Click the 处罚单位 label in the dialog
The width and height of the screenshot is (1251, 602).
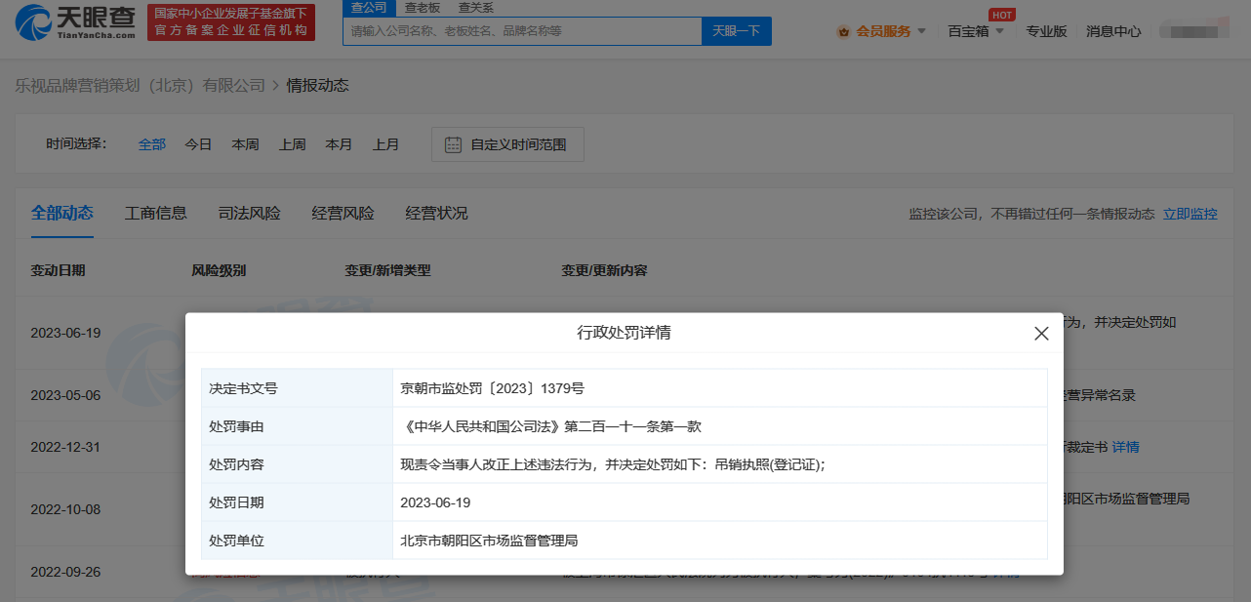coord(236,541)
